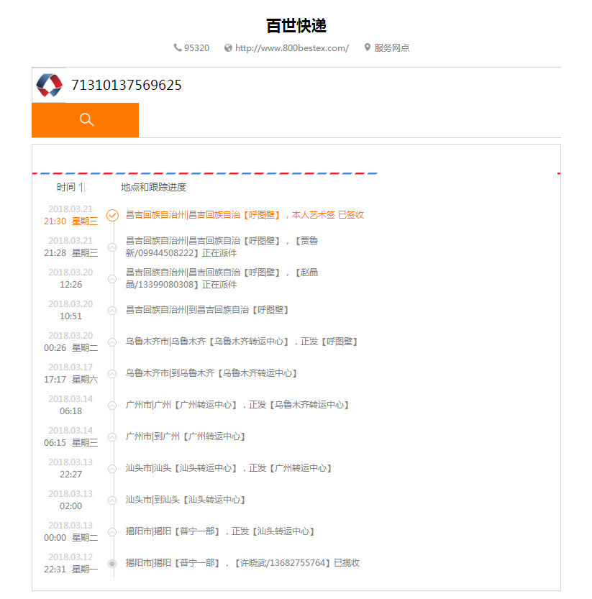Select 汕头转运中心 正发 广州转运中心 entry

point(229,468)
